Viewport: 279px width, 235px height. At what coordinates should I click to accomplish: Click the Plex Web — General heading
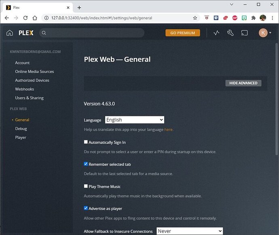click(x=117, y=59)
